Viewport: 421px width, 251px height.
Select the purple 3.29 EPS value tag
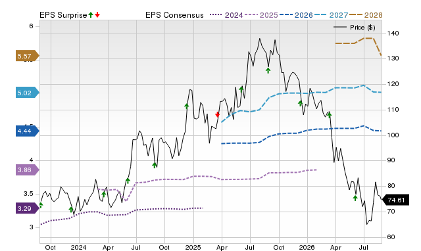[x=28, y=208]
